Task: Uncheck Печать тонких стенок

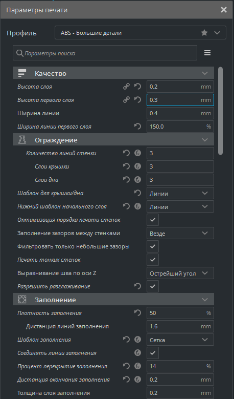Action: [153, 260]
